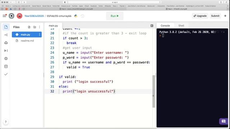
Task: Click the help question mark button
Action: pyautogui.click(x=6, y=122)
